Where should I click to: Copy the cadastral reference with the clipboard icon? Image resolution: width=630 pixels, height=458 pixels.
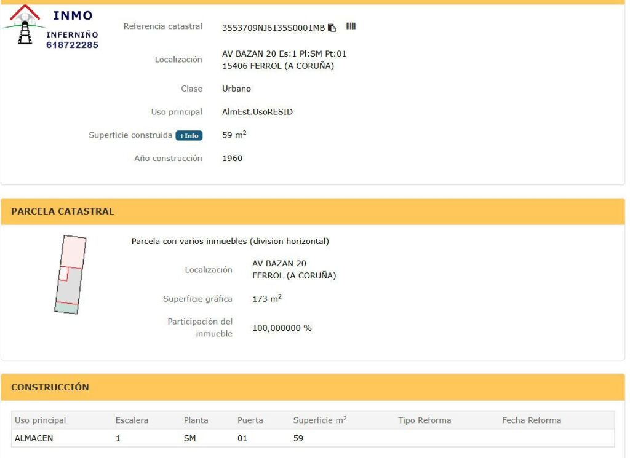[x=332, y=28]
